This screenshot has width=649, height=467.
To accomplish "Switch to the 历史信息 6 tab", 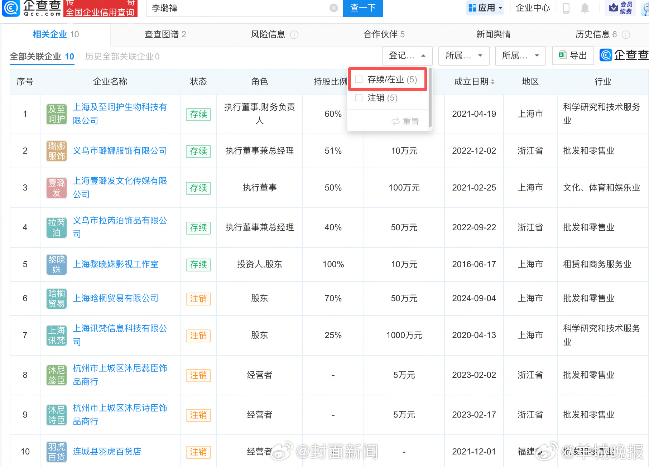I will (596, 34).
